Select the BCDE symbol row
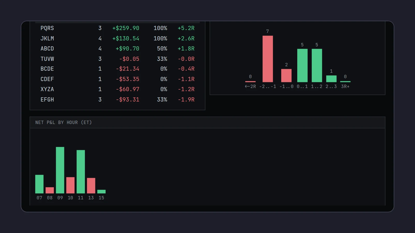Screen dimensions: 415x233 point(117,69)
